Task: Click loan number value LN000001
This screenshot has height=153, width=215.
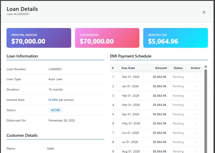Action: click(55, 69)
